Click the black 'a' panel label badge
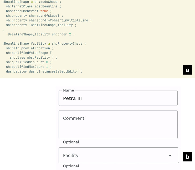The width and height of the screenshot is (195, 170). click(x=187, y=70)
